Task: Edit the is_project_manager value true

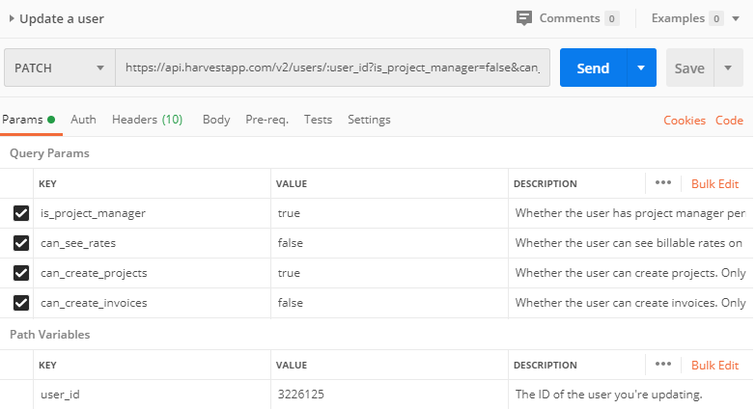Action: (389, 213)
